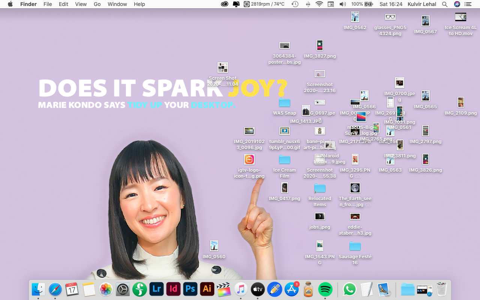The width and height of the screenshot is (480, 300).
Task: Click the "eddie-ataber...h3.jpg" label
Action: tap(355, 230)
